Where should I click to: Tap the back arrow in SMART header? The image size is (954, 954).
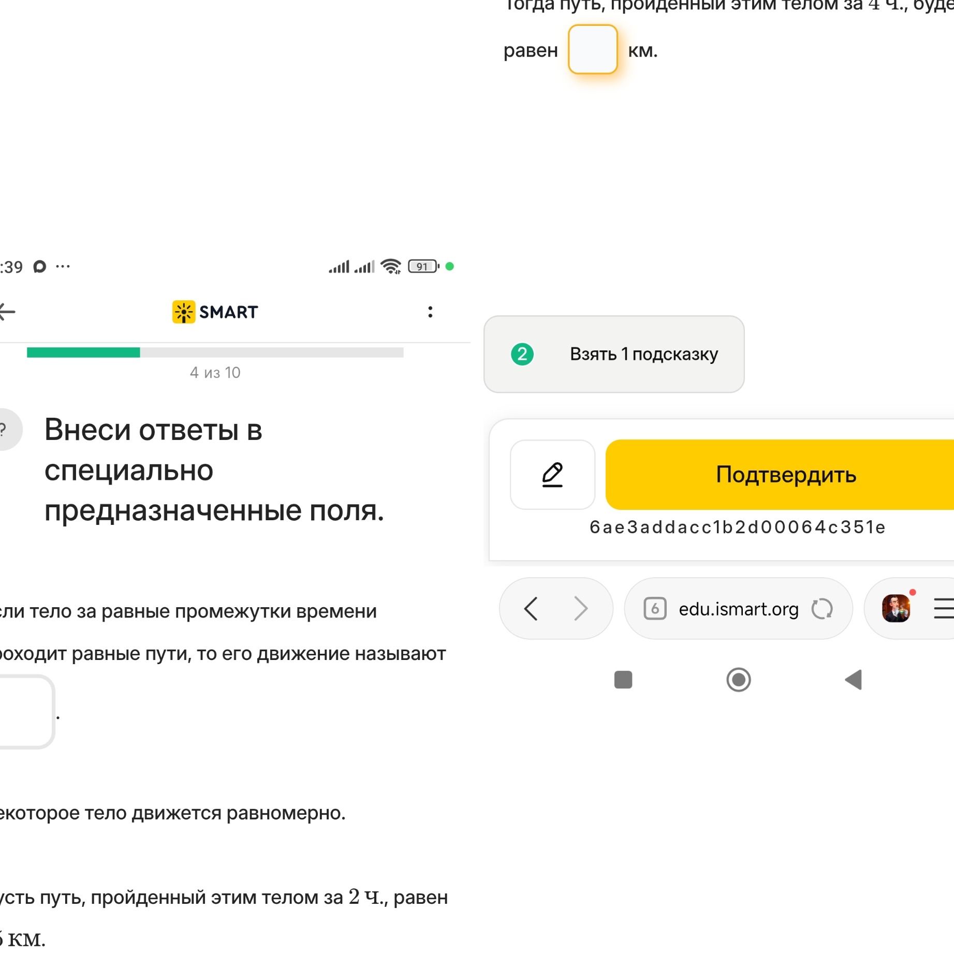[7, 312]
